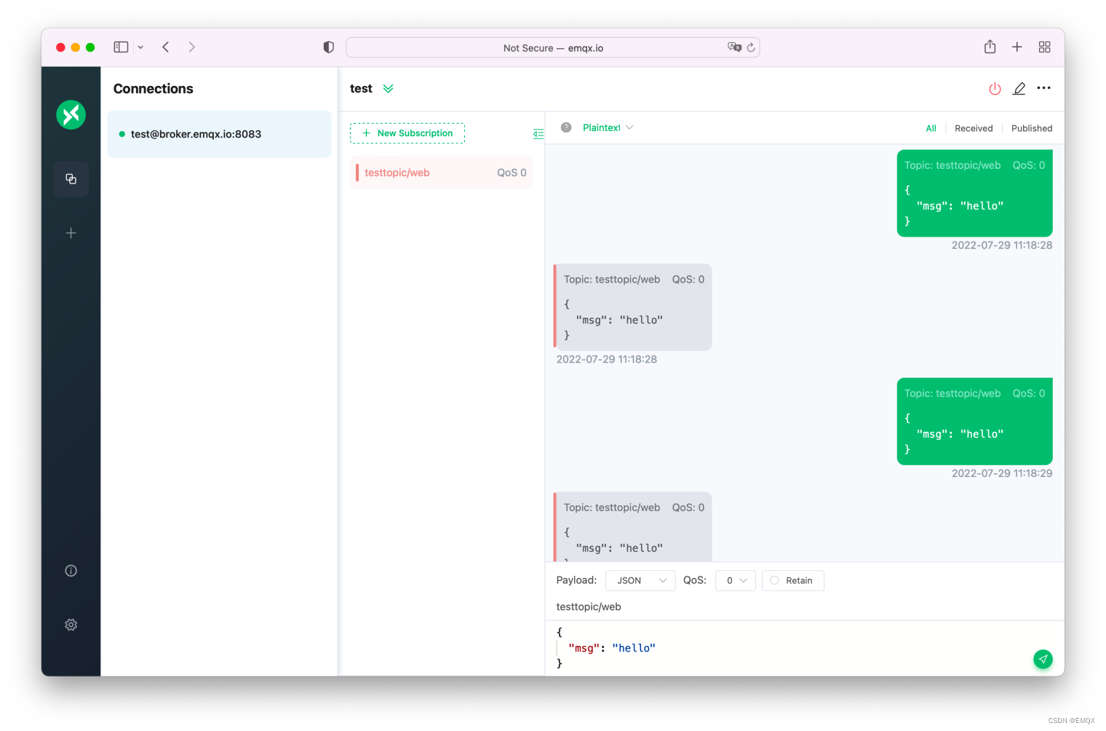This screenshot has width=1106, height=731.
Task: Switch to the Published messages tab
Action: coord(1031,127)
